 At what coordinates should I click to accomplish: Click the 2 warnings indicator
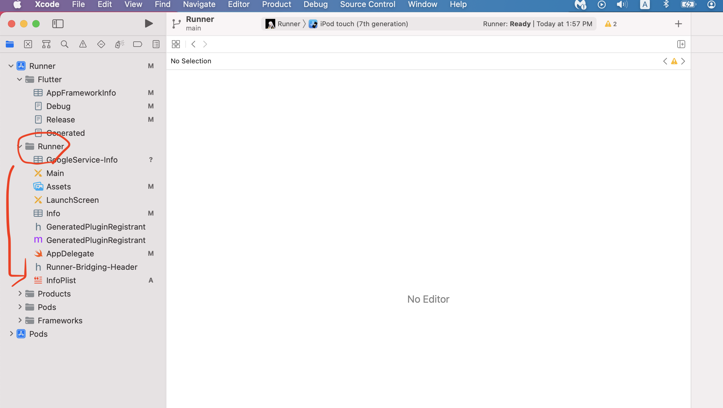click(611, 24)
